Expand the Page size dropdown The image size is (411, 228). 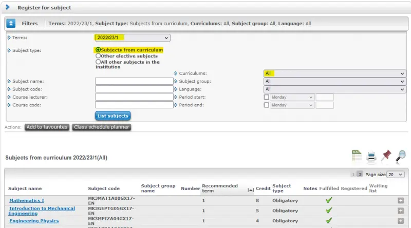[395, 175]
